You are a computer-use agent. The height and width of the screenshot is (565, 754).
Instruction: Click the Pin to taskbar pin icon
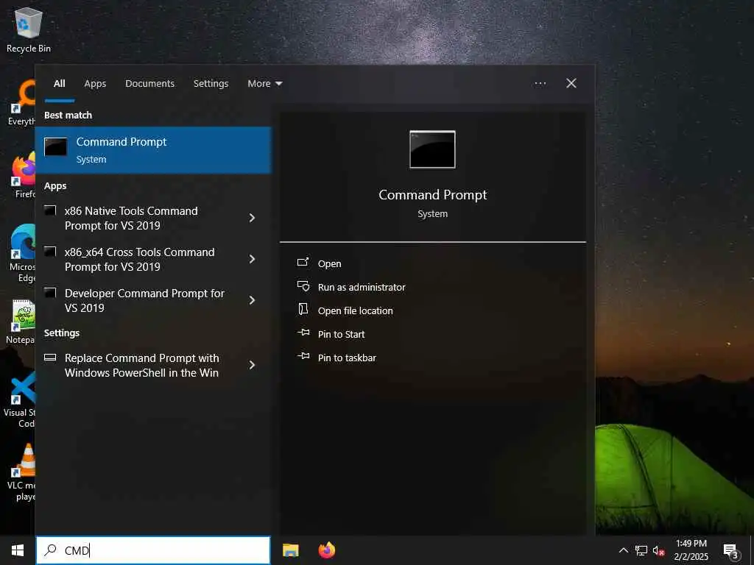(303, 356)
